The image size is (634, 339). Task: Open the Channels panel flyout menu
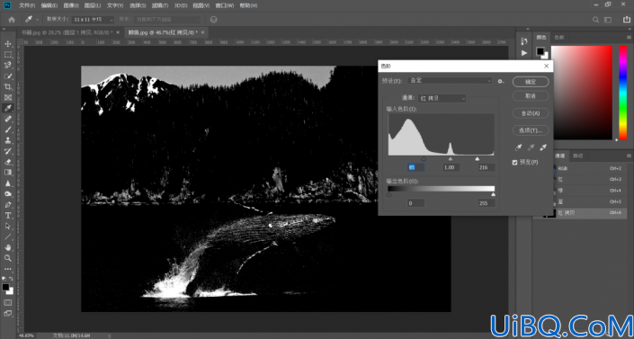tap(629, 156)
